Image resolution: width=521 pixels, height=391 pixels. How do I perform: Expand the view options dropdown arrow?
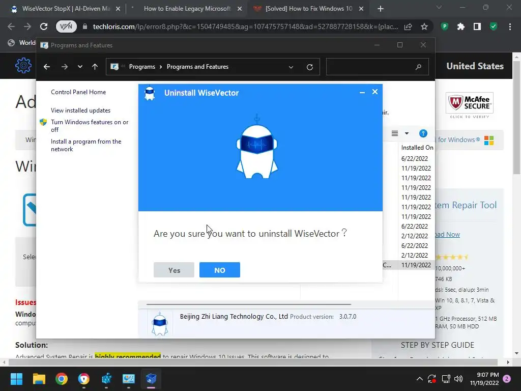(x=407, y=133)
